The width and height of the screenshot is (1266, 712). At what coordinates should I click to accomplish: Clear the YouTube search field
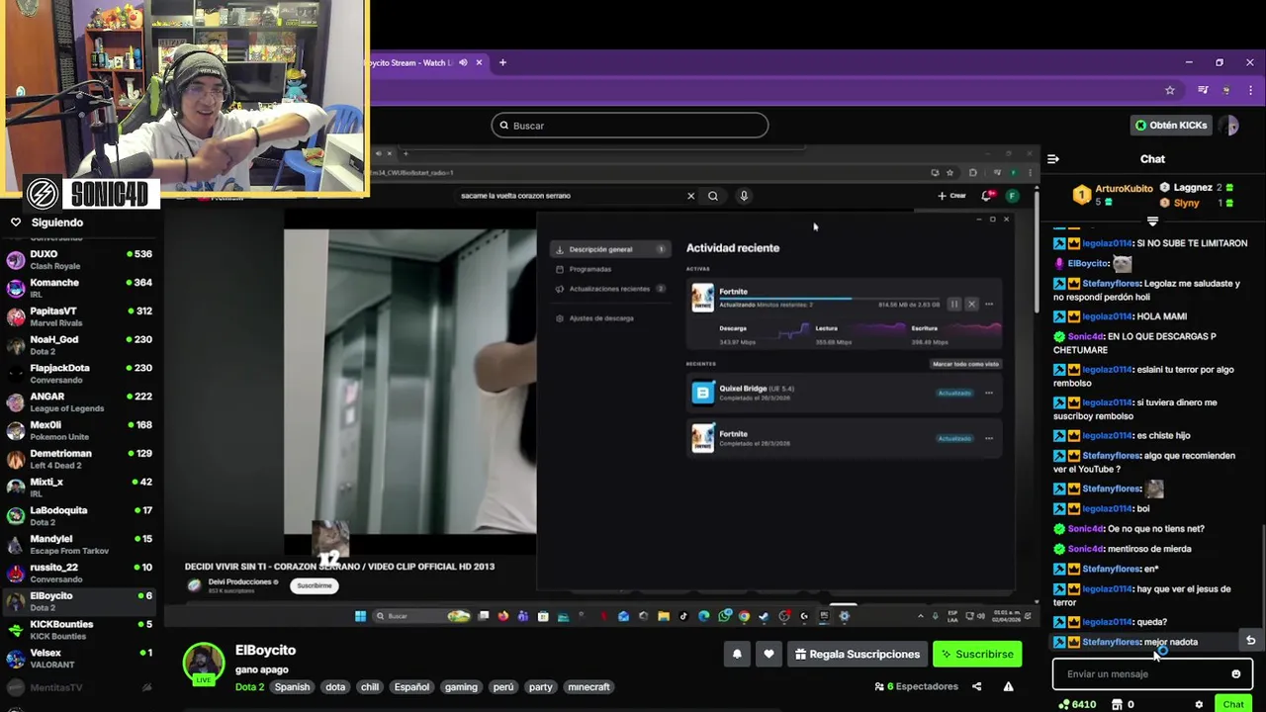pyautogui.click(x=690, y=196)
